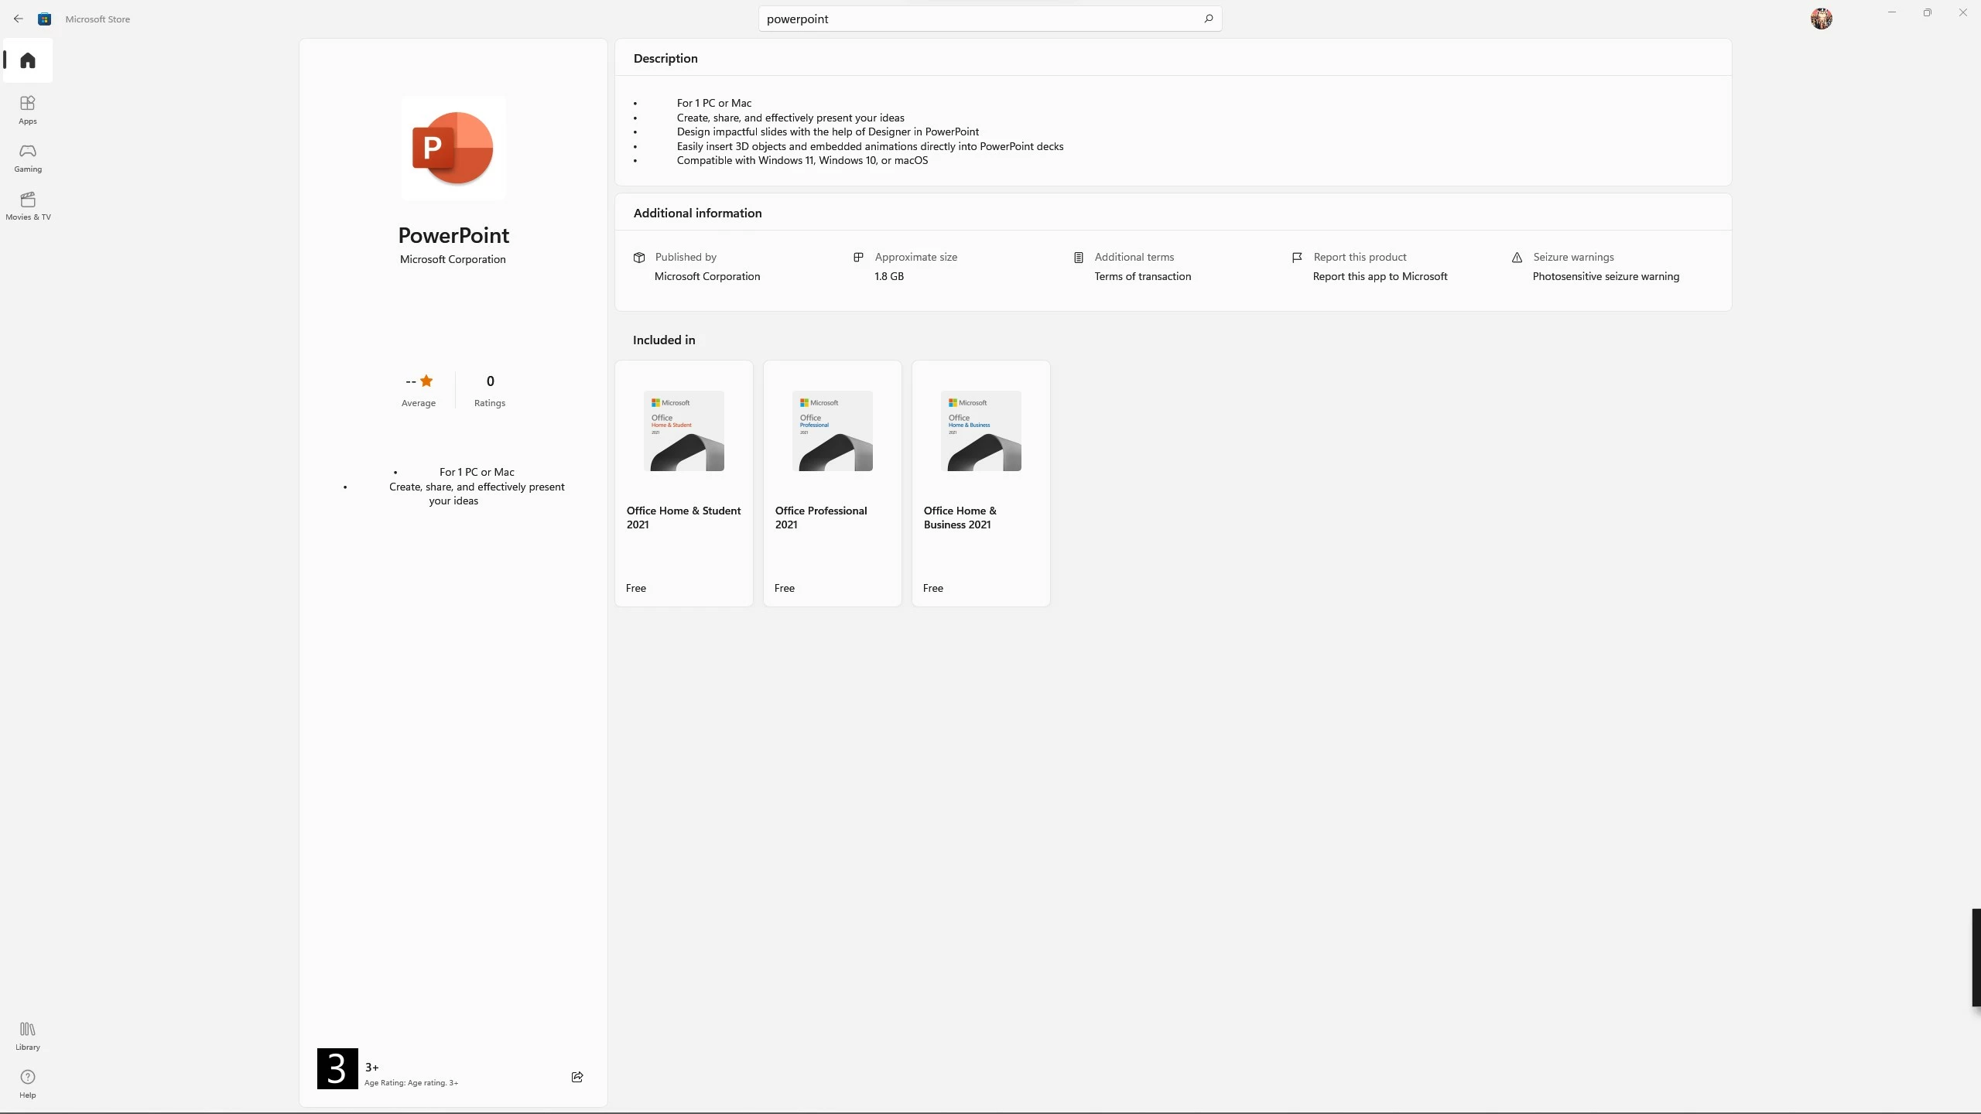1981x1114 pixels.
Task: Open the Apps section
Action: [x=28, y=110]
